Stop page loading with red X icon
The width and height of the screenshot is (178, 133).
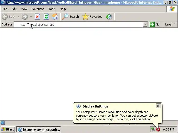click(37, 17)
